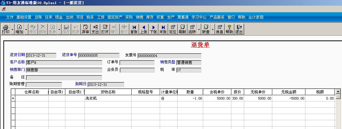Open the 核算 menu

pyautogui.click(x=160, y=17)
